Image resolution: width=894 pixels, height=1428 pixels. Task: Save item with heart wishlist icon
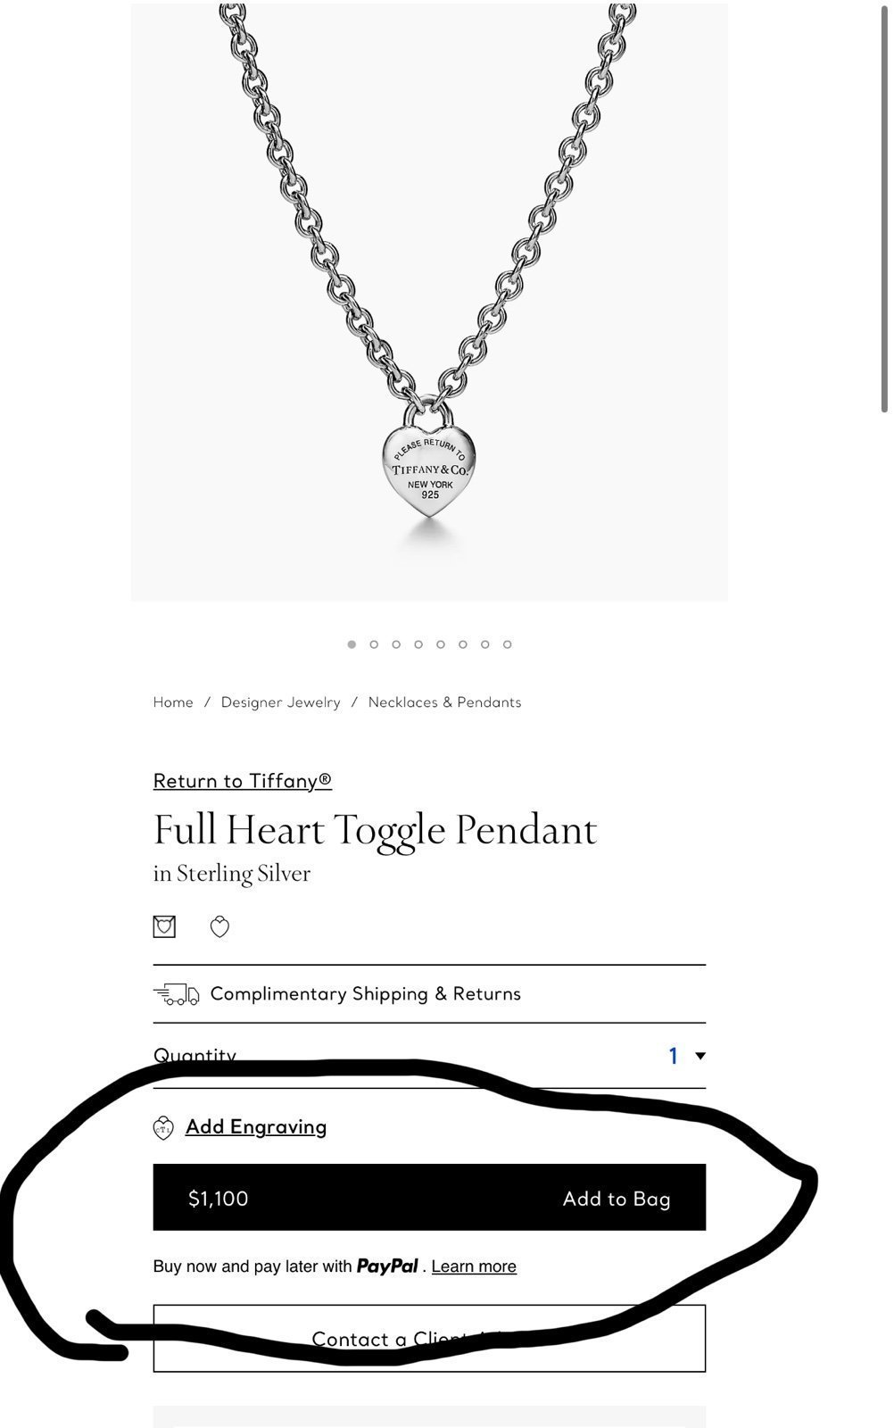219,927
